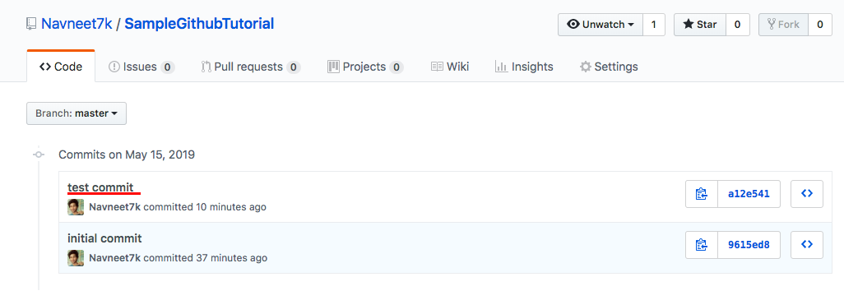Click the repository book icon
The image size is (844, 300).
[x=32, y=24]
